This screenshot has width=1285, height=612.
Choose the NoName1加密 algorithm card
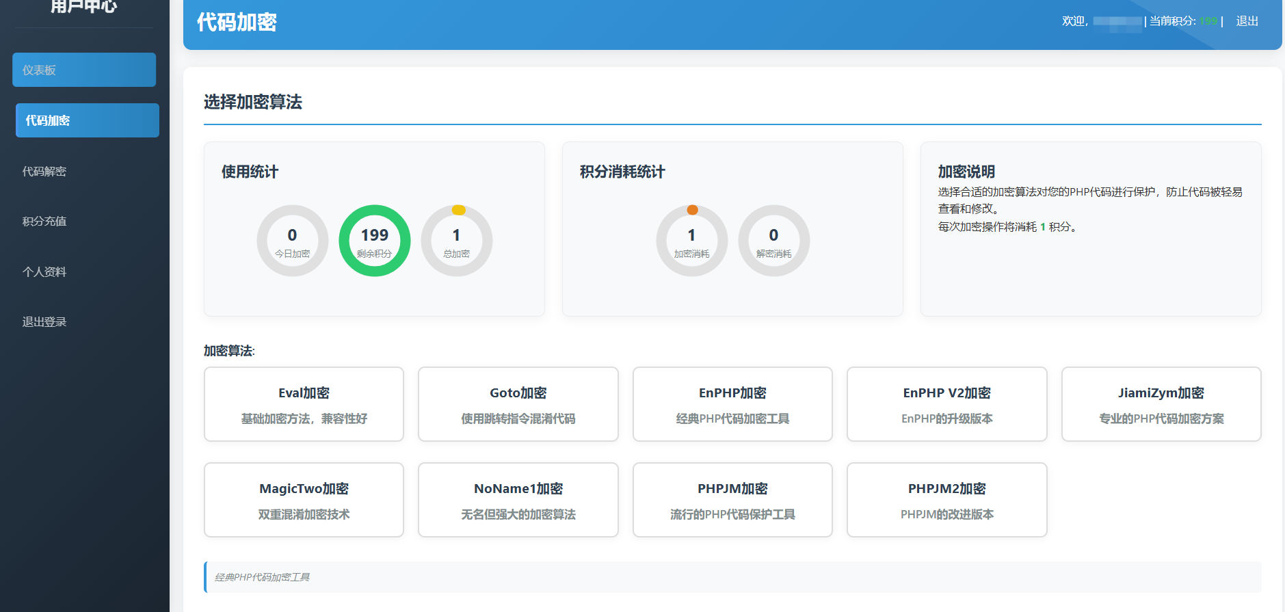pyautogui.click(x=518, y=500)
